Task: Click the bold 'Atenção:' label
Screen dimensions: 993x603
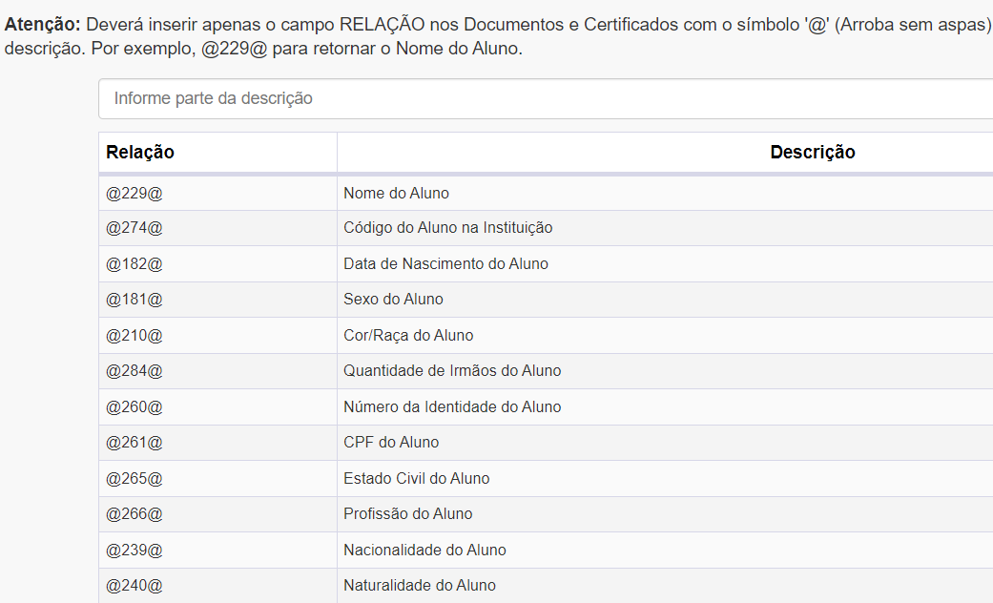Action: coord(42,25)
